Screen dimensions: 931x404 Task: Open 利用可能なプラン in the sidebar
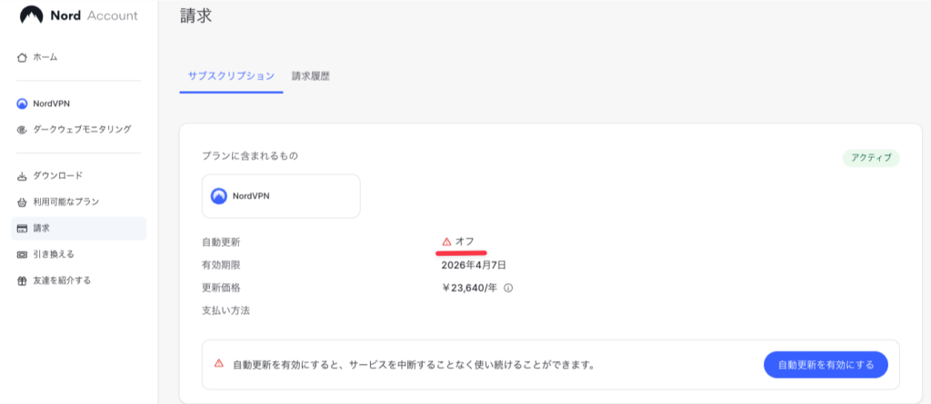[x=78, y=202]
